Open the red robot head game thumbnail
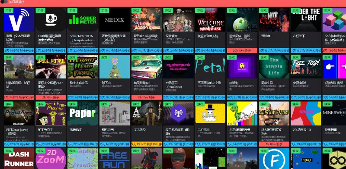This screenshot has width=346, height=169. pyautogui.click(x=179, y=159)
